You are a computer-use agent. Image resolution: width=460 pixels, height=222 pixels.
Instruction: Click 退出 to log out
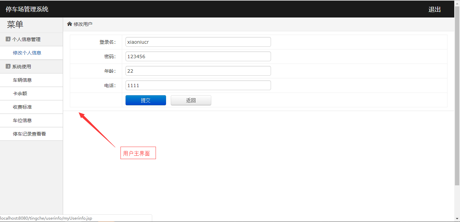pyautogui.click(x=435, y=9)
